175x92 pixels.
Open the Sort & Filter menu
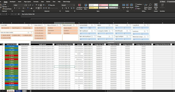click(146, 7)
